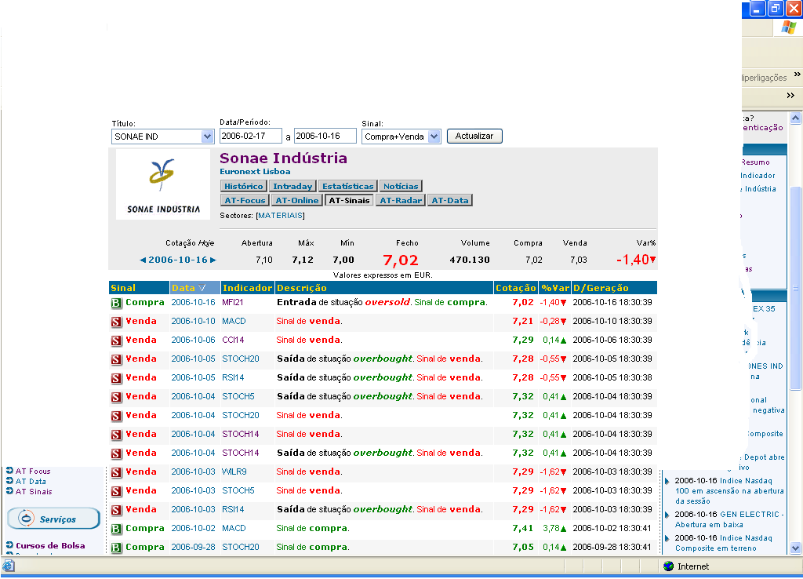
Task: Open Cursos de Bolsa sidebar link
Action: (50, 546)
